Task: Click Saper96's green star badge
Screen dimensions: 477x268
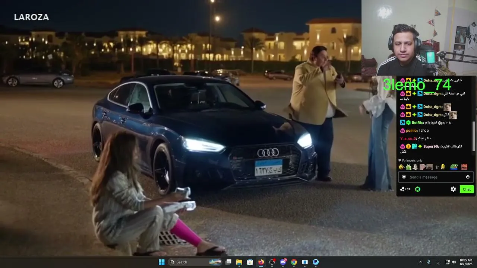Action: [x=420, y=146]
